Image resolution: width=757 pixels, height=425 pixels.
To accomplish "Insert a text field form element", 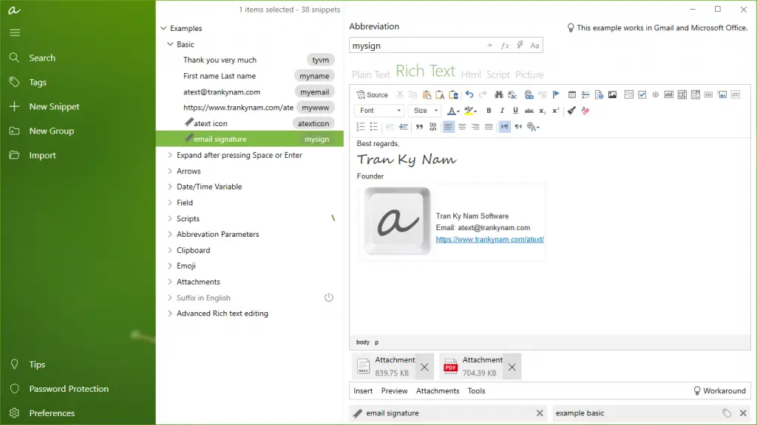I will tap(668, 95).
